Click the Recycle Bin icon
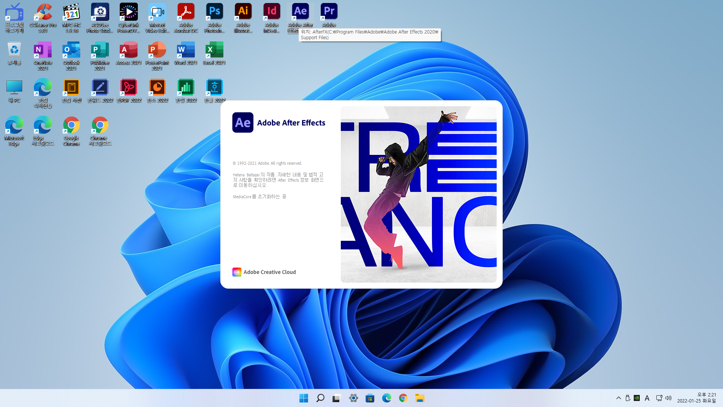The image size is (723, 407). click(x=14, y=50)
